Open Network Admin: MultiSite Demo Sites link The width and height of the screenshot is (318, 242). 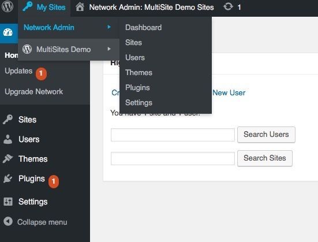(x=151, y=8)
